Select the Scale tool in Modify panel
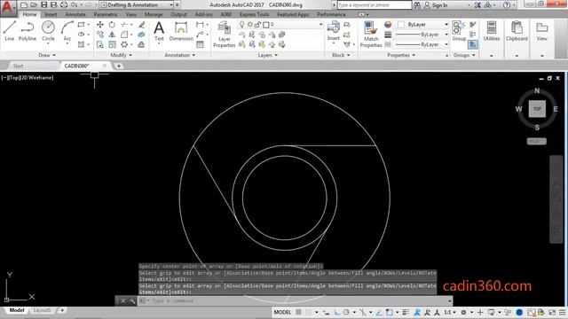 [112, 44]
